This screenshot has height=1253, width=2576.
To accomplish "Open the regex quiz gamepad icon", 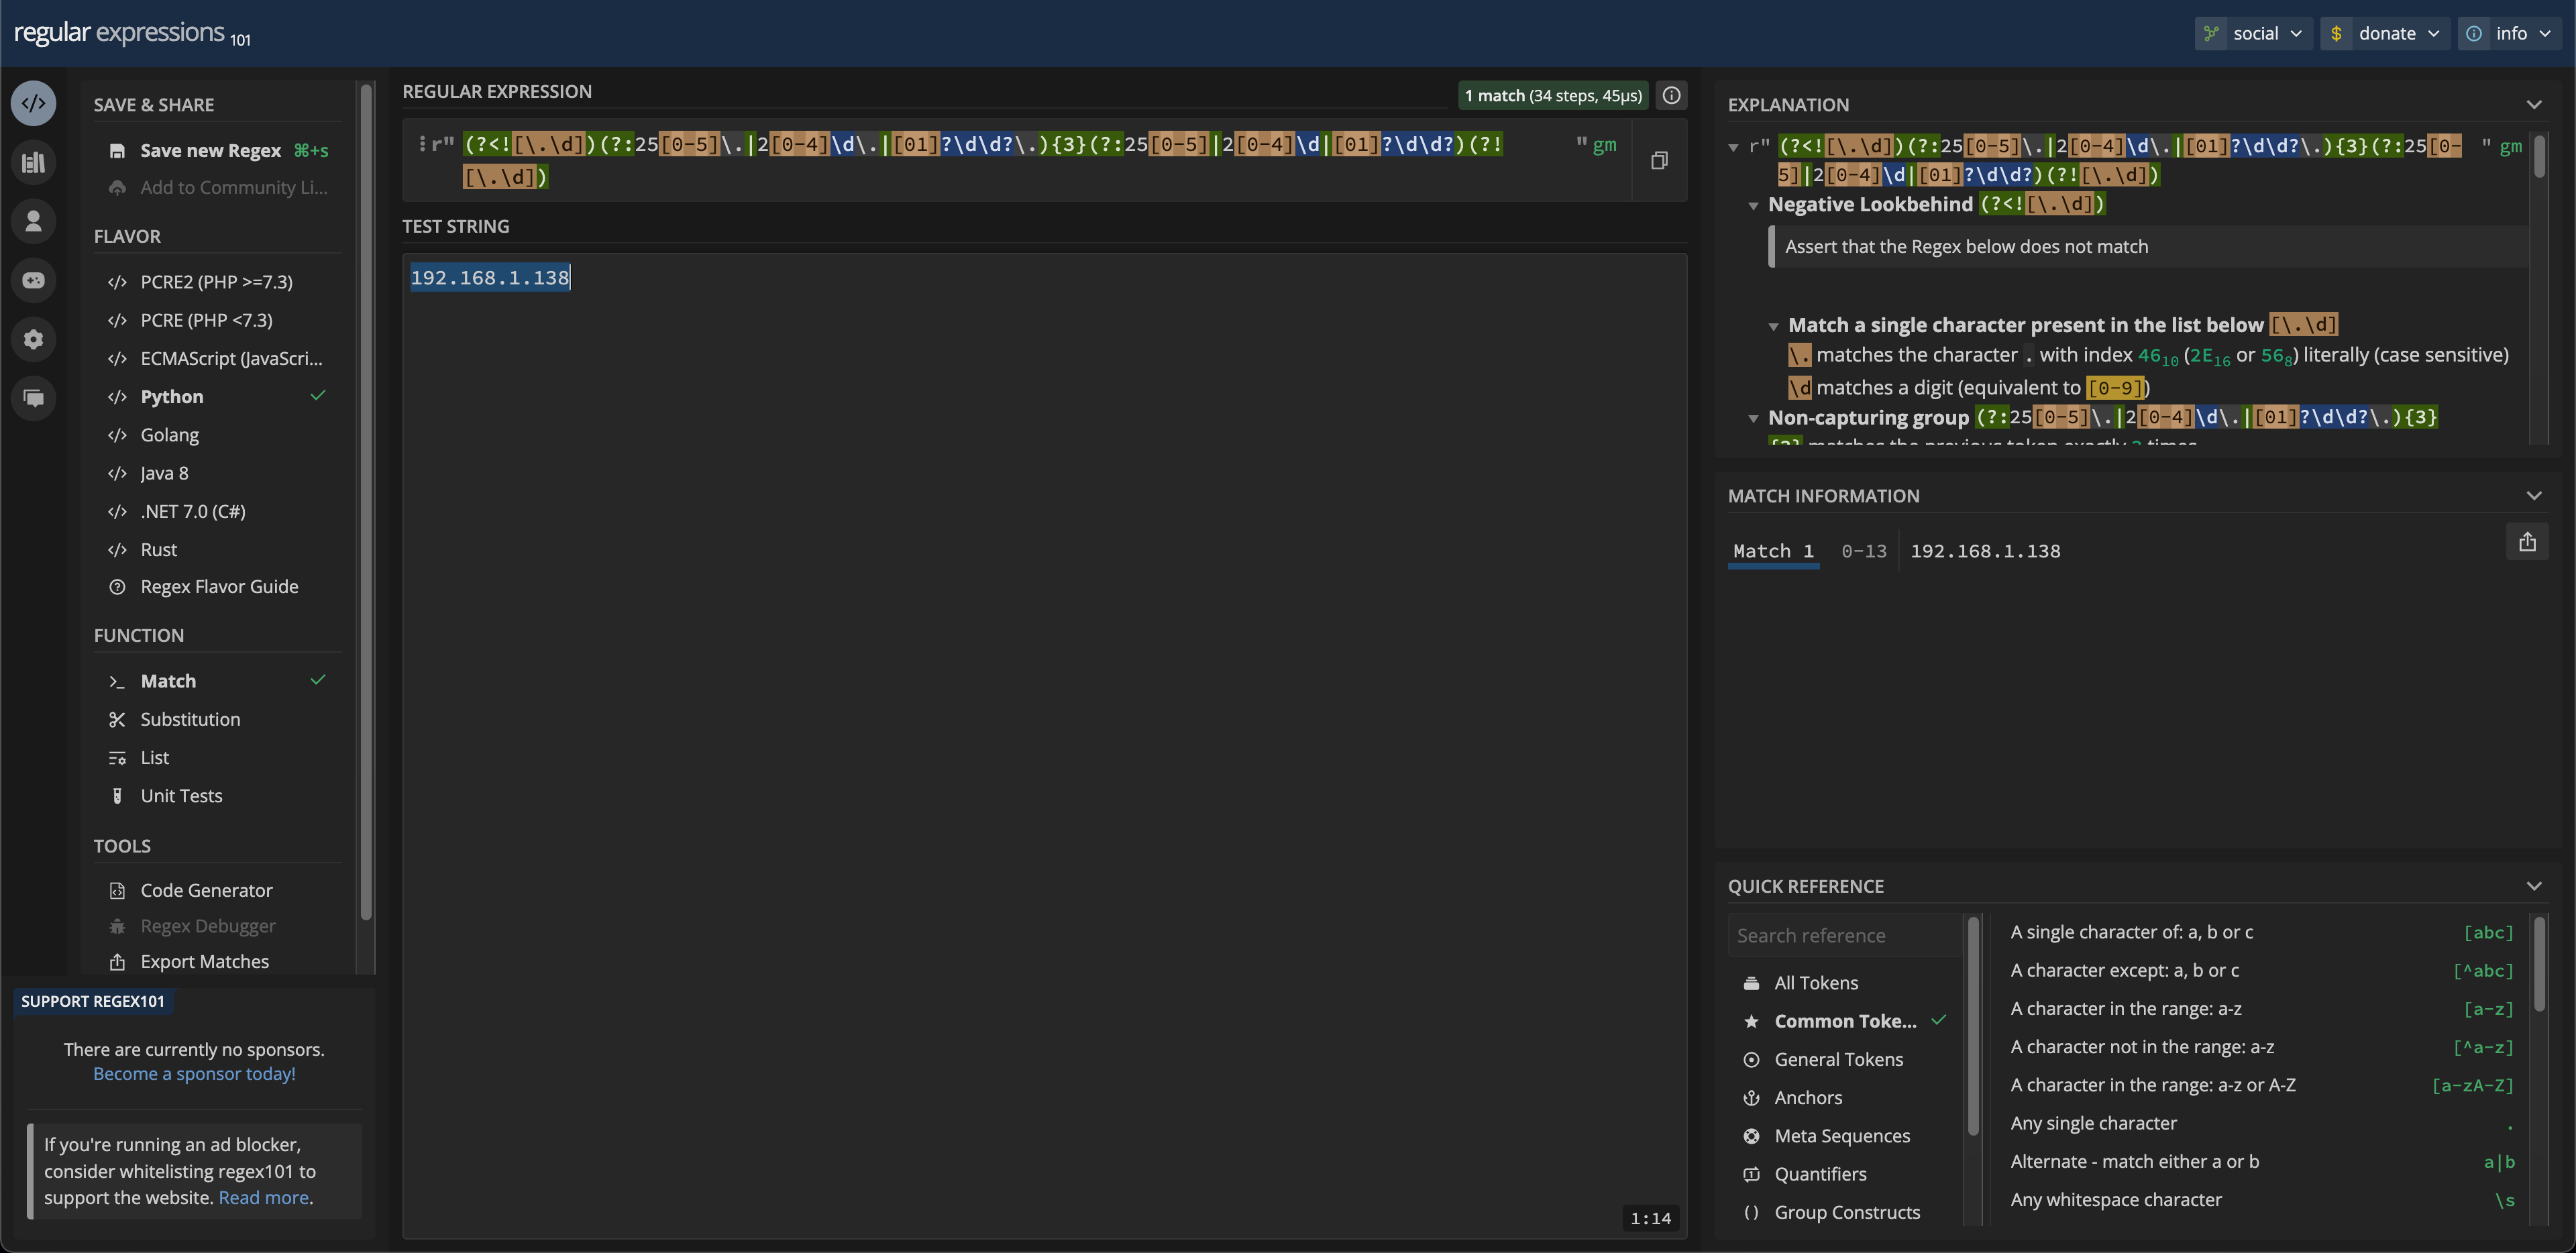I will click(33, 280).
